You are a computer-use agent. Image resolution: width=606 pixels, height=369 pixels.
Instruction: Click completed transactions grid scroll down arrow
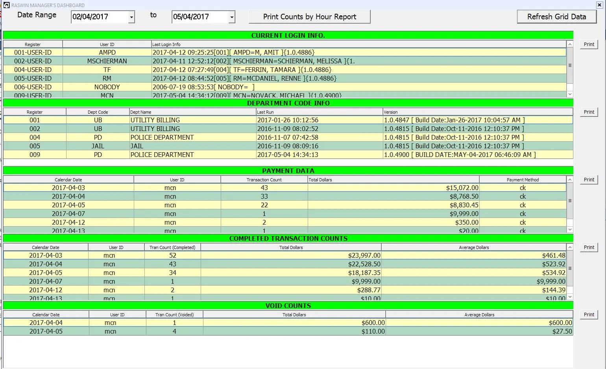(570, 297)
